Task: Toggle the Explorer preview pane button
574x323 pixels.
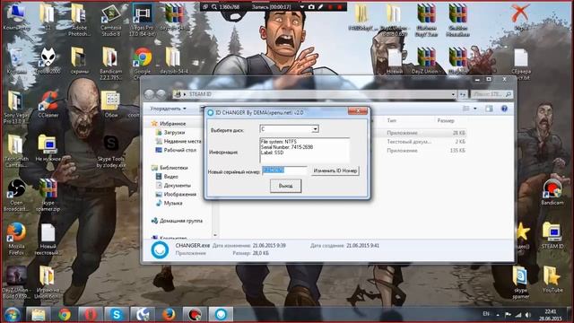Action: coord(489,109)
